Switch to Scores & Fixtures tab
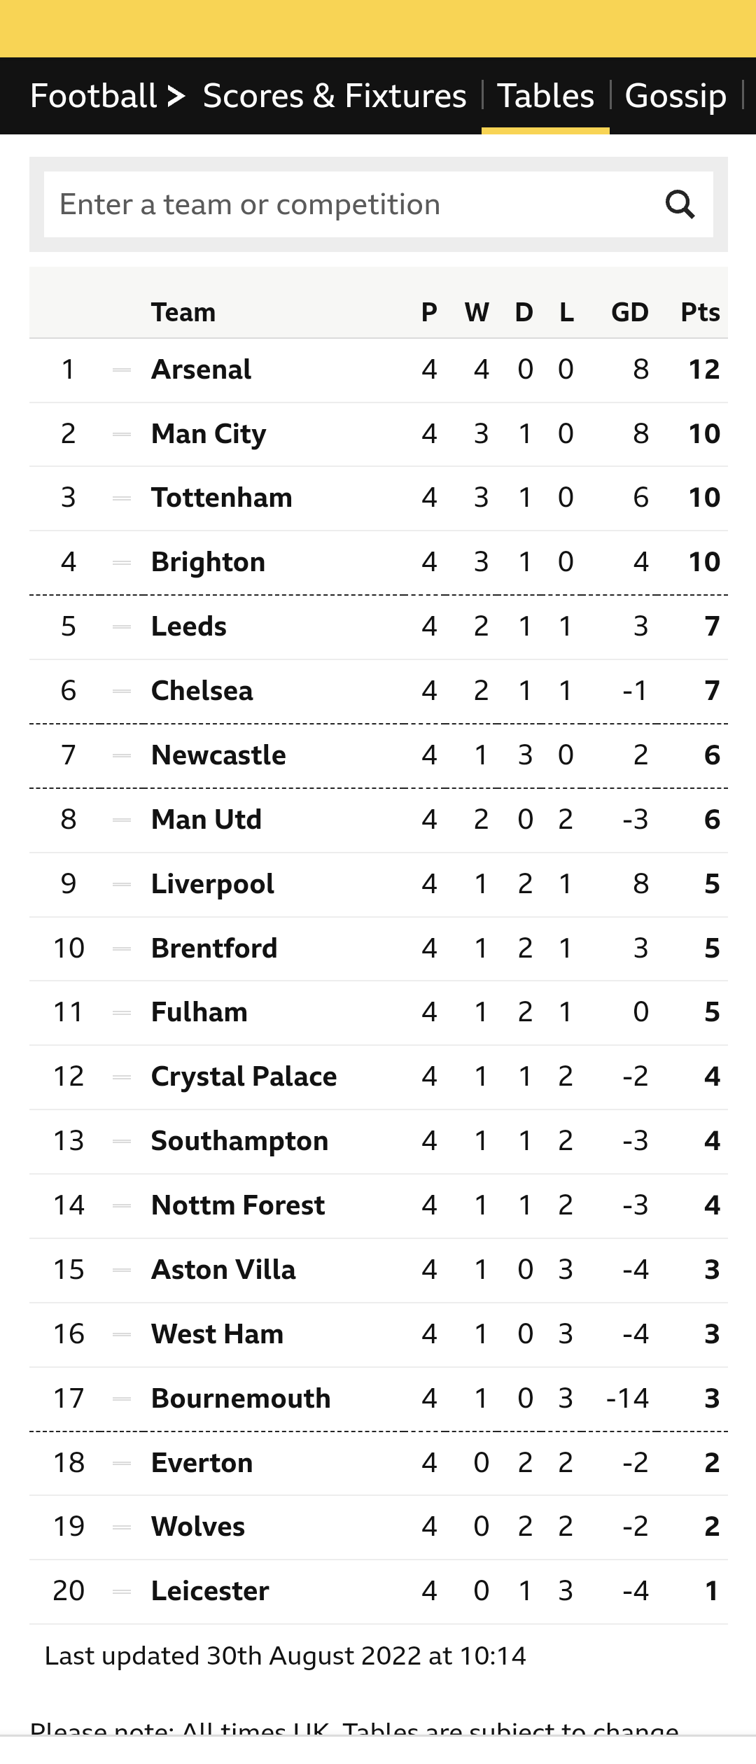 tap(335, 96)
